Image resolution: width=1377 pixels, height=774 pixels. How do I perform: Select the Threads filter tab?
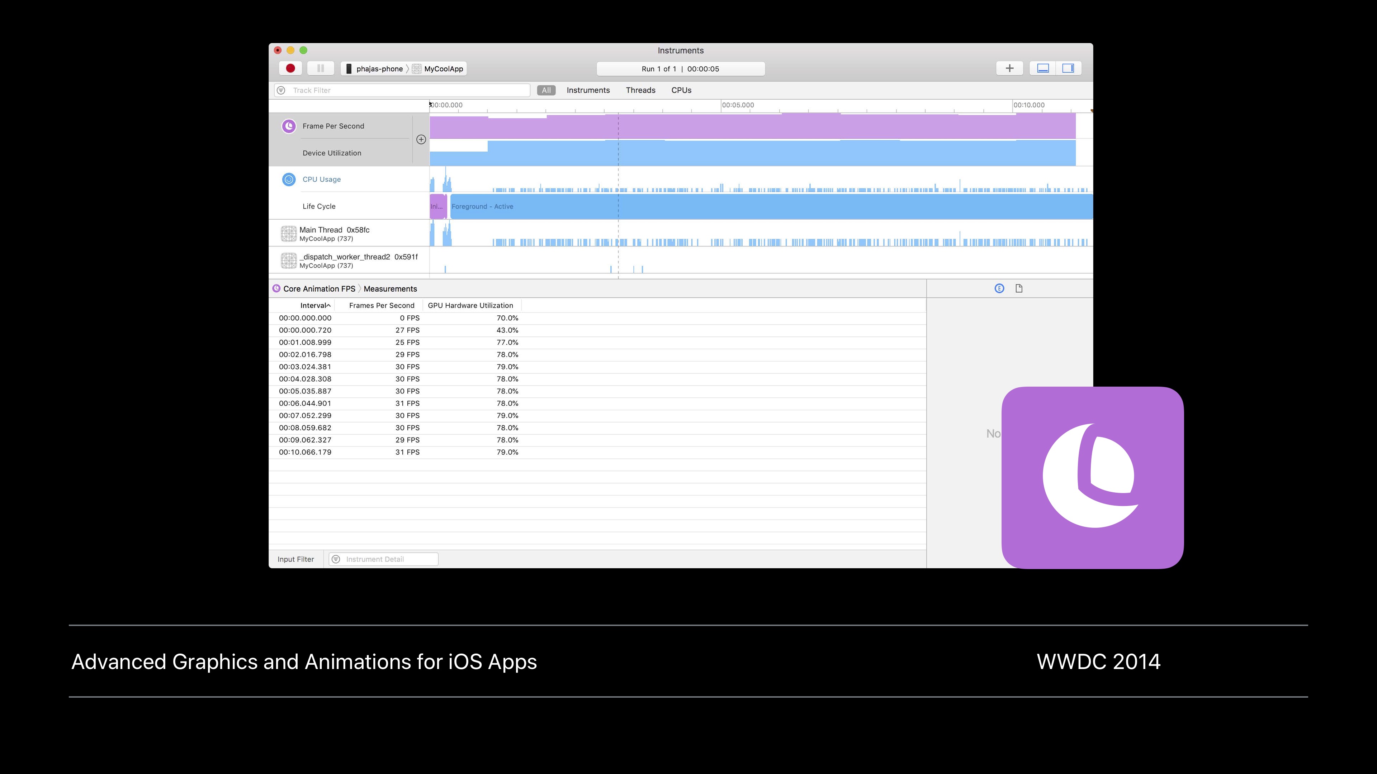point(640,90)
